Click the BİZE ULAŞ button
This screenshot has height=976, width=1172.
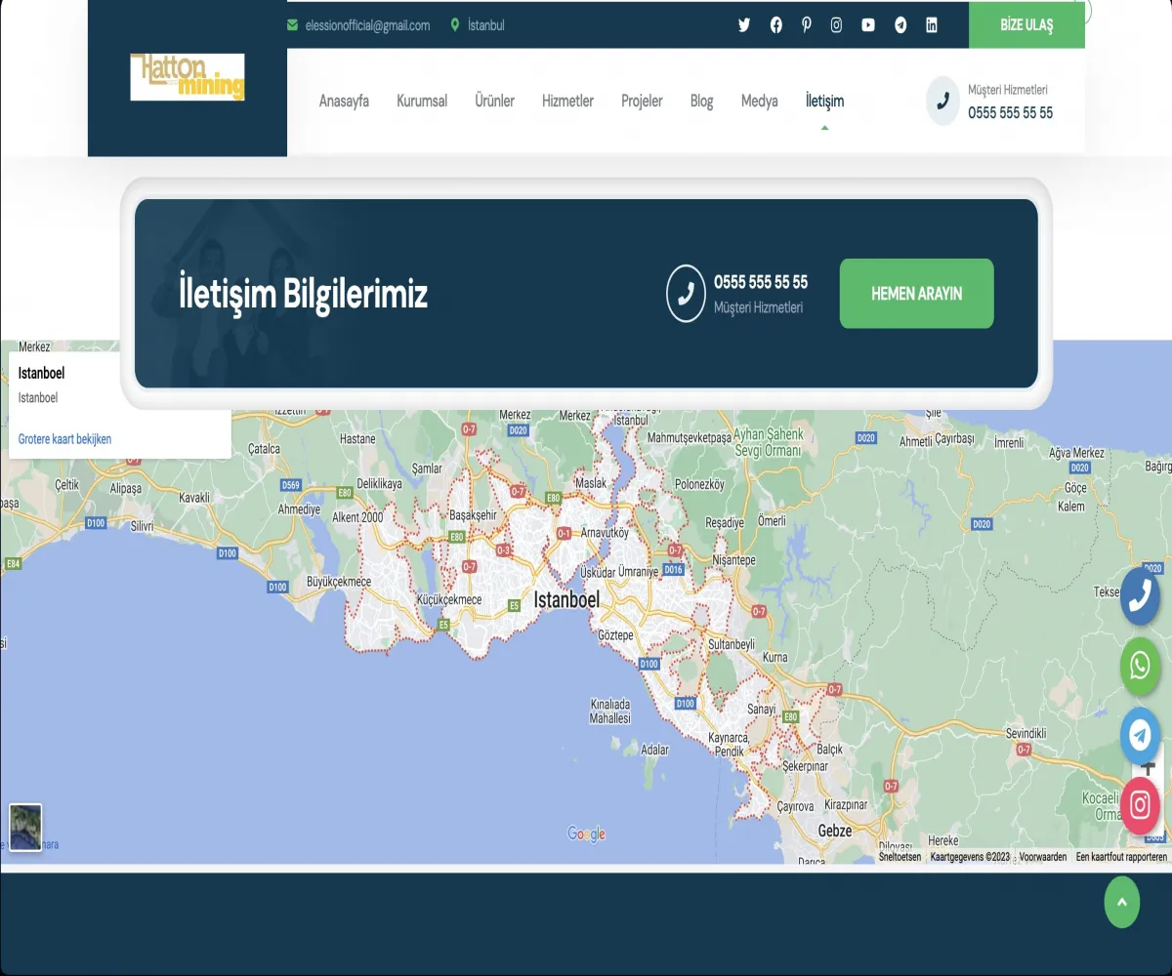[x=1026, y=25]
